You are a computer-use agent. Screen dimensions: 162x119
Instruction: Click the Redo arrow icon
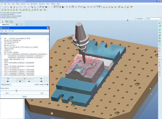(x=25, y=7)
